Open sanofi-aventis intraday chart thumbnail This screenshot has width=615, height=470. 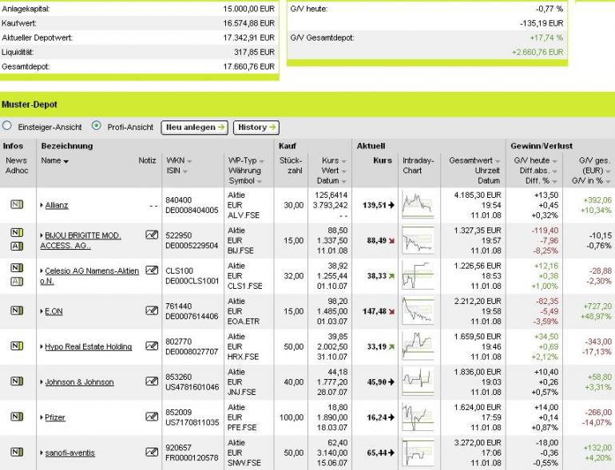[418, 452]
